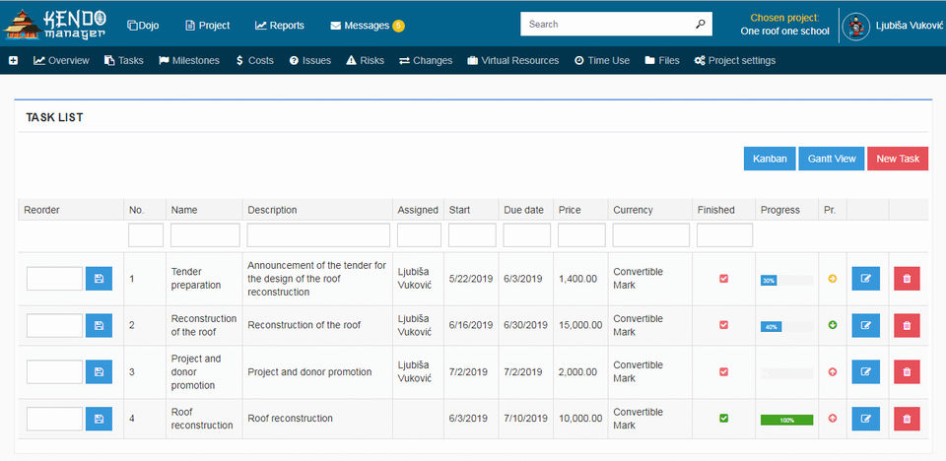Delete the Project and donor promotion task
The height and width of the screenshot is (461, 946).
[907, 371]
